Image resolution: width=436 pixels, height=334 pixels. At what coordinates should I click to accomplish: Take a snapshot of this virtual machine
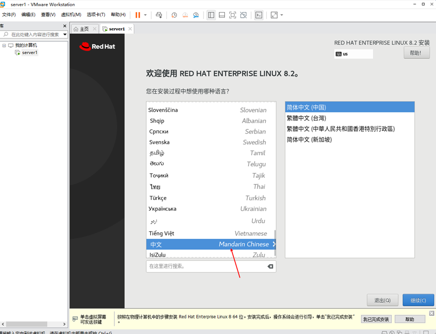pyautogui.click(x=174, y=15)
